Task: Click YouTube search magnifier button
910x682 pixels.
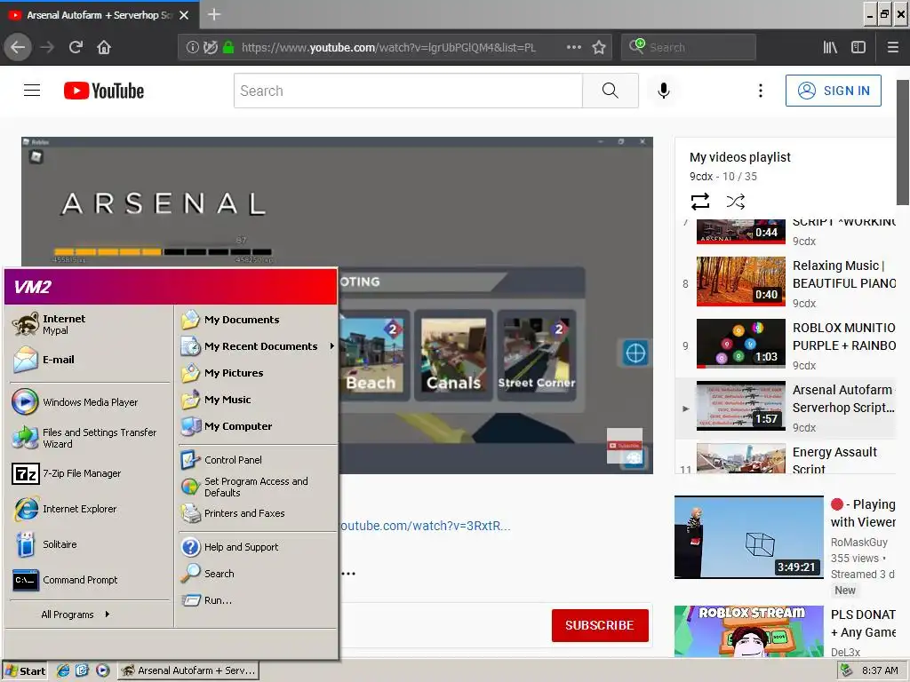Action: click(610, 91)
